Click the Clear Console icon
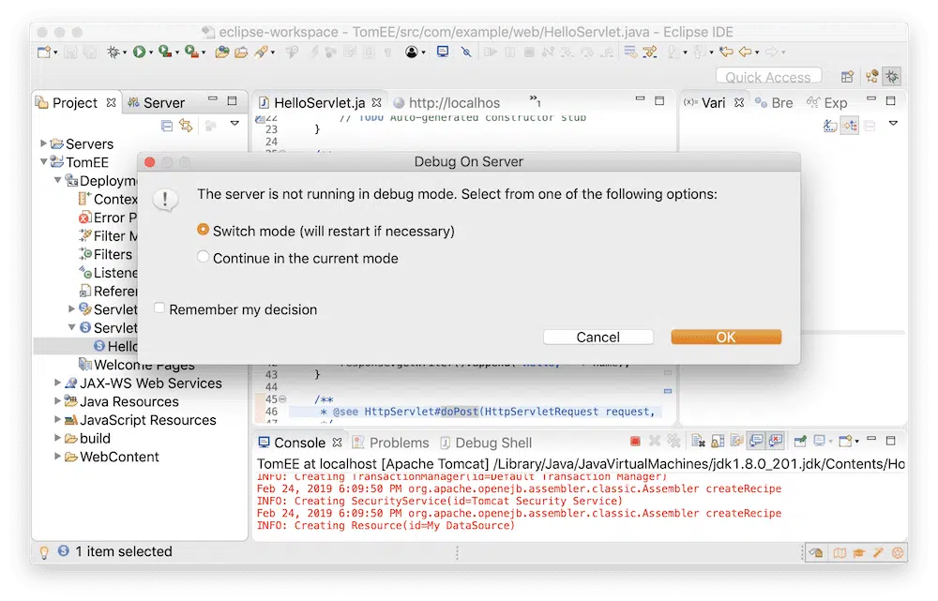This screenshot has height=601, width=938. [697, 441]
